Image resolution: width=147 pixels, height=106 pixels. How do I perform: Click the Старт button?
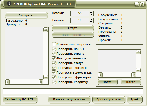coord(73,28)
